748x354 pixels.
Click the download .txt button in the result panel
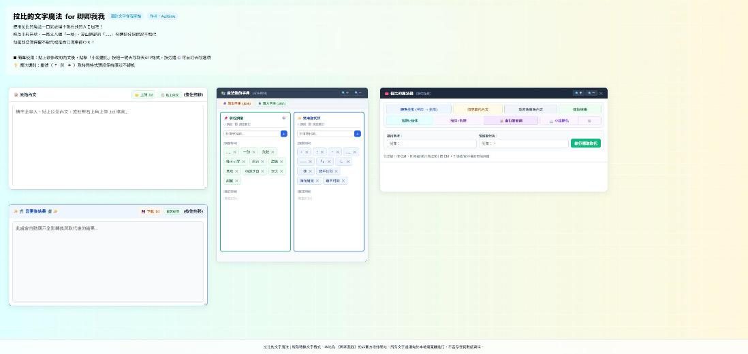(151, 211)
